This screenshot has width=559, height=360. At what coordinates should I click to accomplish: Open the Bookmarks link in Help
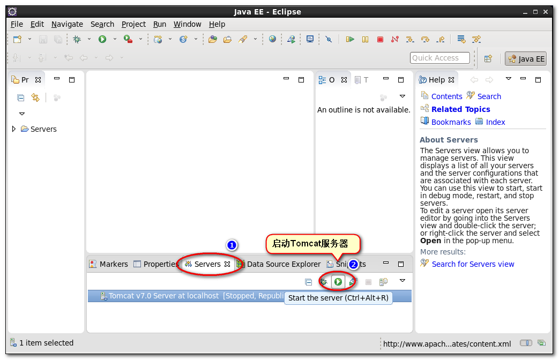tap(451, 122)
